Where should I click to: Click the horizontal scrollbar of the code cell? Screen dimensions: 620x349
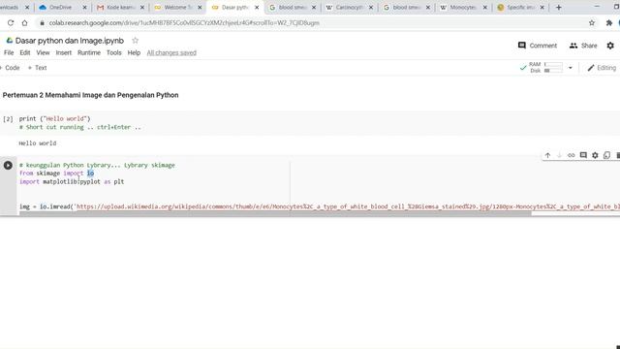point(275,213)
